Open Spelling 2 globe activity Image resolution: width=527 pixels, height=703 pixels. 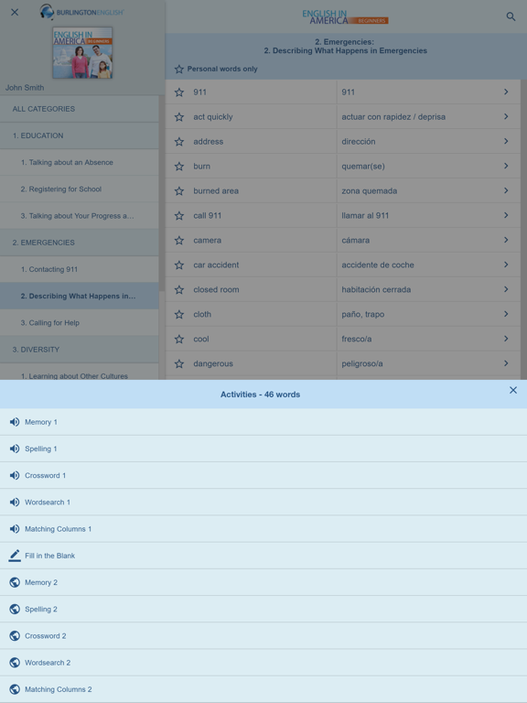click(x=263, y=609)
